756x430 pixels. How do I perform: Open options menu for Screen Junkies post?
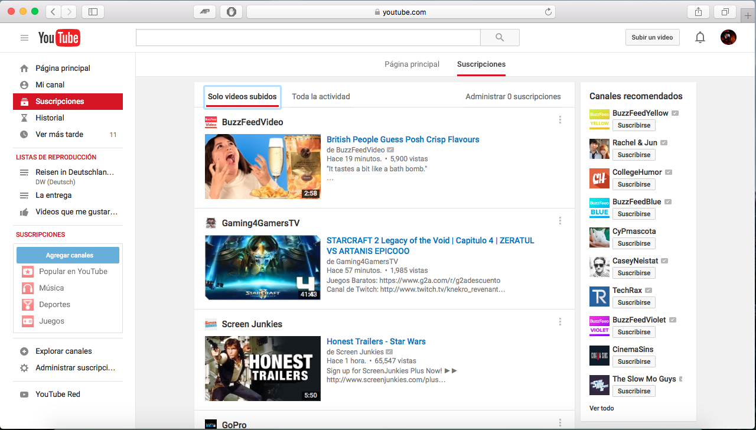click(560, 322)
